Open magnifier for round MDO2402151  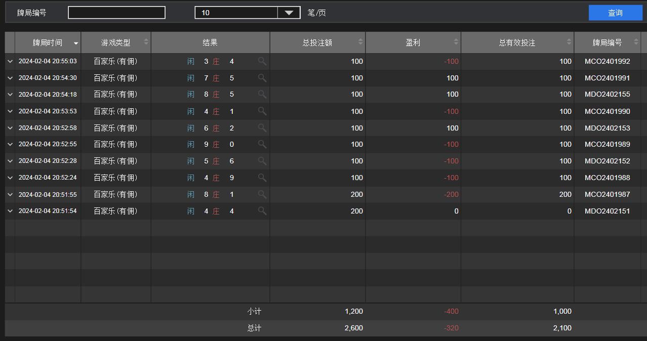pyautogui.click(x=262, y=211)
